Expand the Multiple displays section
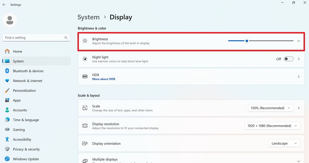 298,161
